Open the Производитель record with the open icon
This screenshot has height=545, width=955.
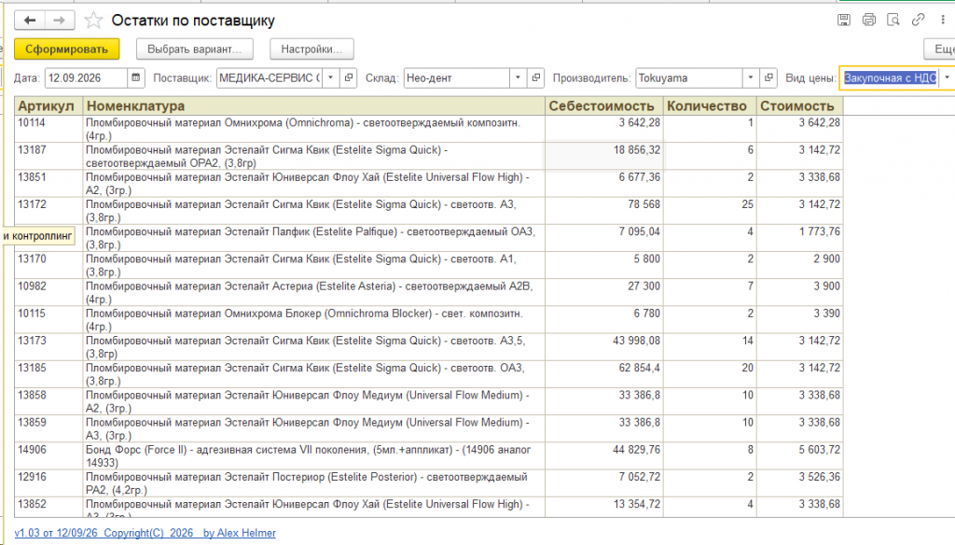(x=768, y=78)
